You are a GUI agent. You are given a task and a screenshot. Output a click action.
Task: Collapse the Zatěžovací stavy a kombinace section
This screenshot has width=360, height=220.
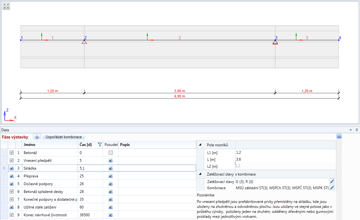(x=200, y=174)
